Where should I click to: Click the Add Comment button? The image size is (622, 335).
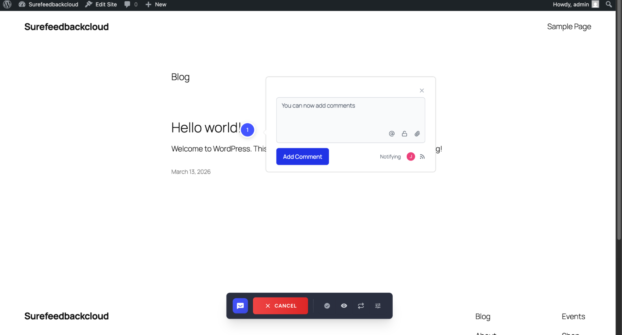coord(302,156)
